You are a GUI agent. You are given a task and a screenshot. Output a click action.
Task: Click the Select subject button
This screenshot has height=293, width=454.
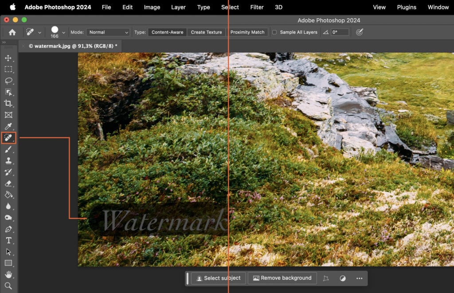click(x=219, y=278)
